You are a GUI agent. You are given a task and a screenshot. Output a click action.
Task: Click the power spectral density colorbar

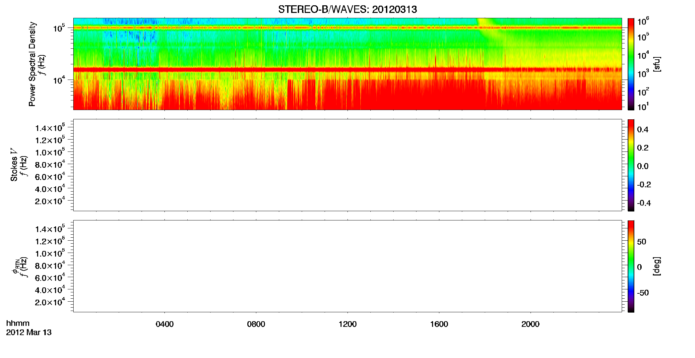coord(631,64)
